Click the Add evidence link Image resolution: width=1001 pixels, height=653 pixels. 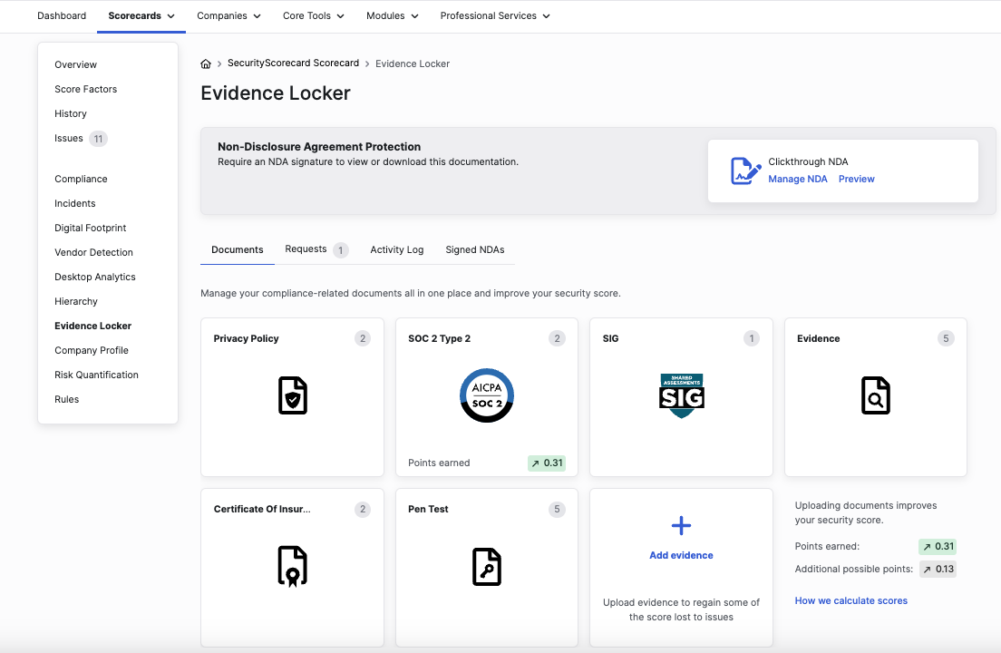(x=681, y=555)
